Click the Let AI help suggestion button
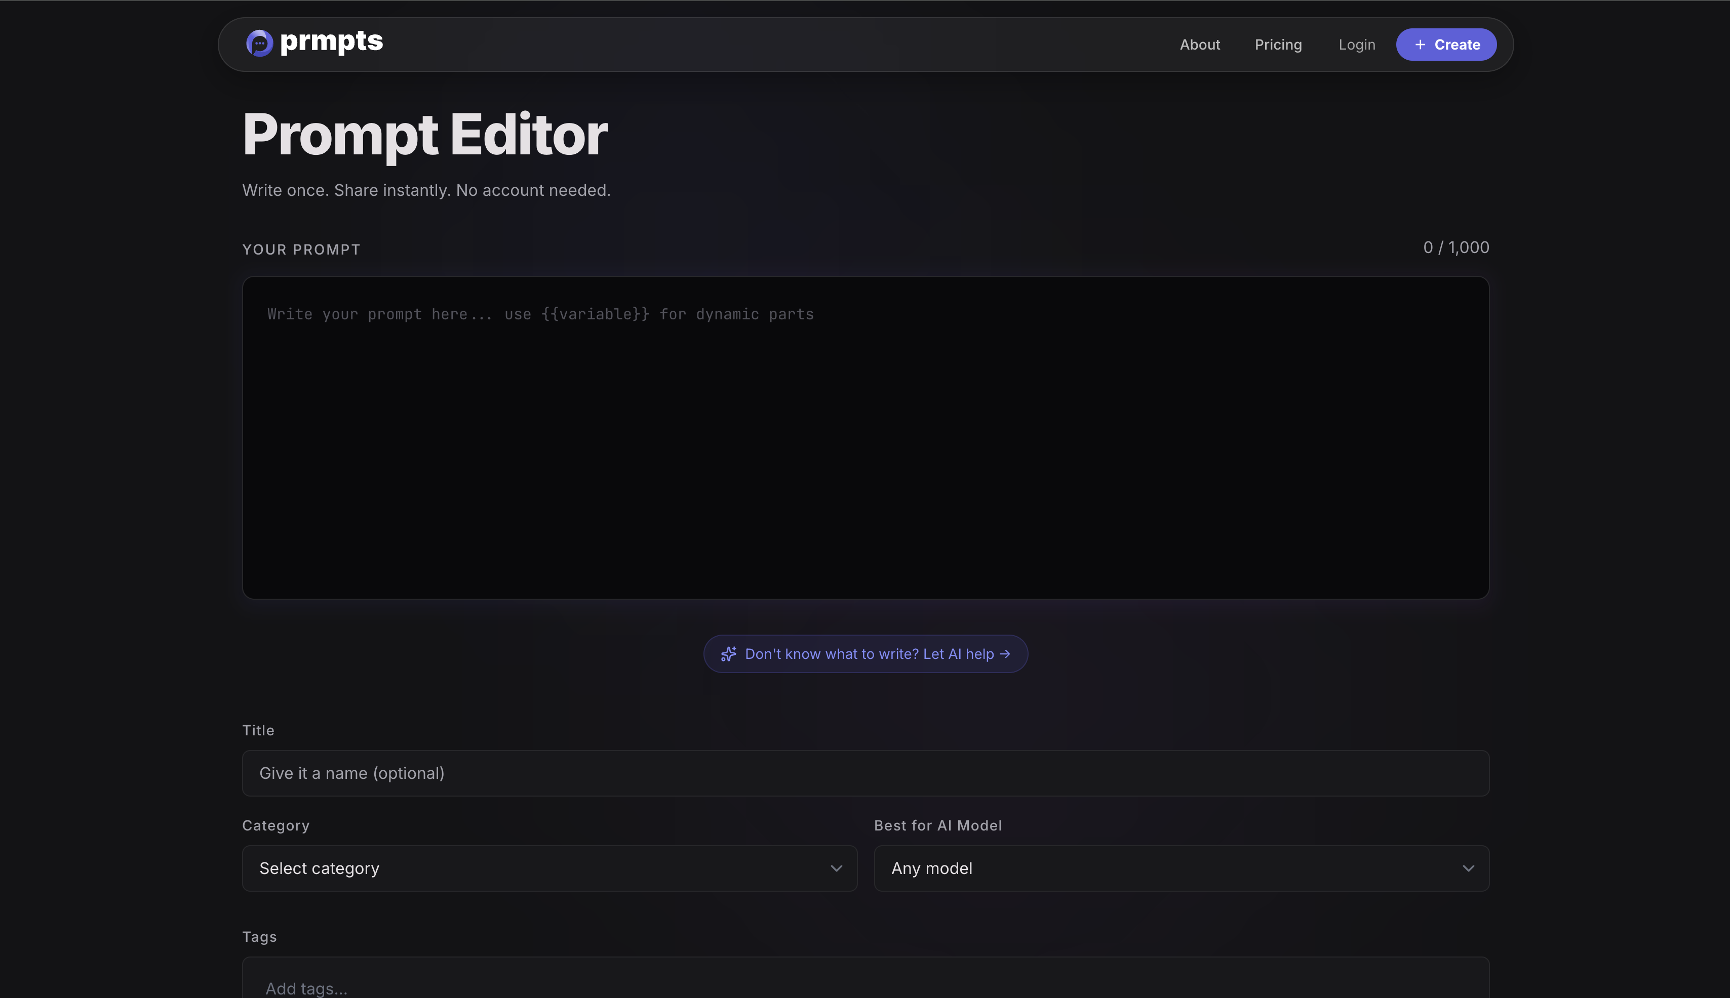 (866, 654)
